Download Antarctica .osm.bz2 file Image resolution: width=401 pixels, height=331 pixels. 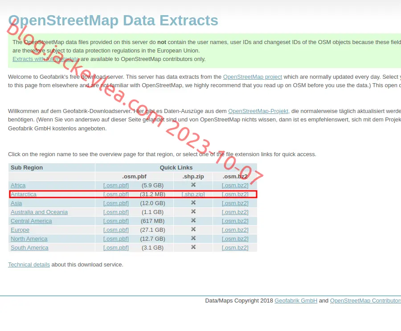click(x=235, y=194)
